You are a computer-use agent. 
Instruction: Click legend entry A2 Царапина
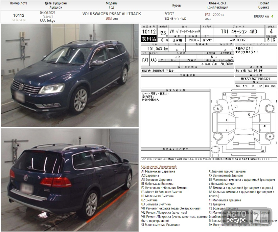(x=150, y=176)
